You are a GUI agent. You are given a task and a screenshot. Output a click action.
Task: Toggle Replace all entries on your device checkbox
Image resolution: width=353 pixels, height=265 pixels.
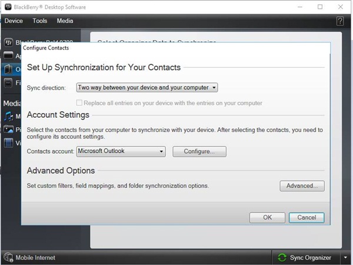click(79, 102)
